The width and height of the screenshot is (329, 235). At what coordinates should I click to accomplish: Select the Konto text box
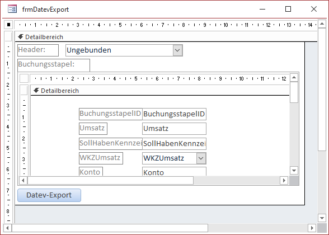(174, 171)
